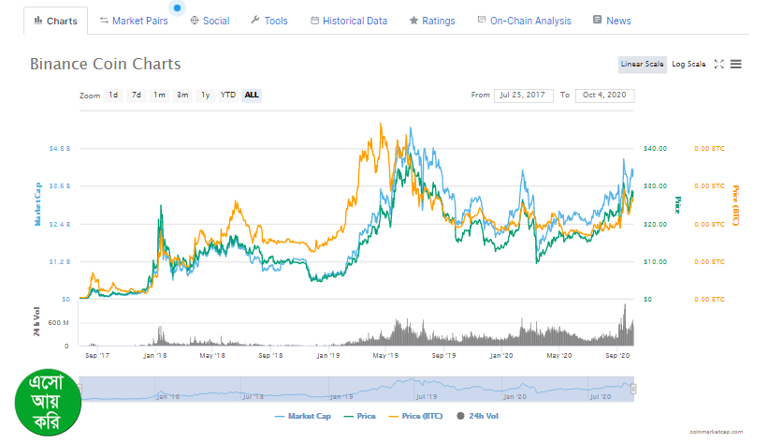
Task: Switch to Historical Data tab
Action: coord(348,21)
